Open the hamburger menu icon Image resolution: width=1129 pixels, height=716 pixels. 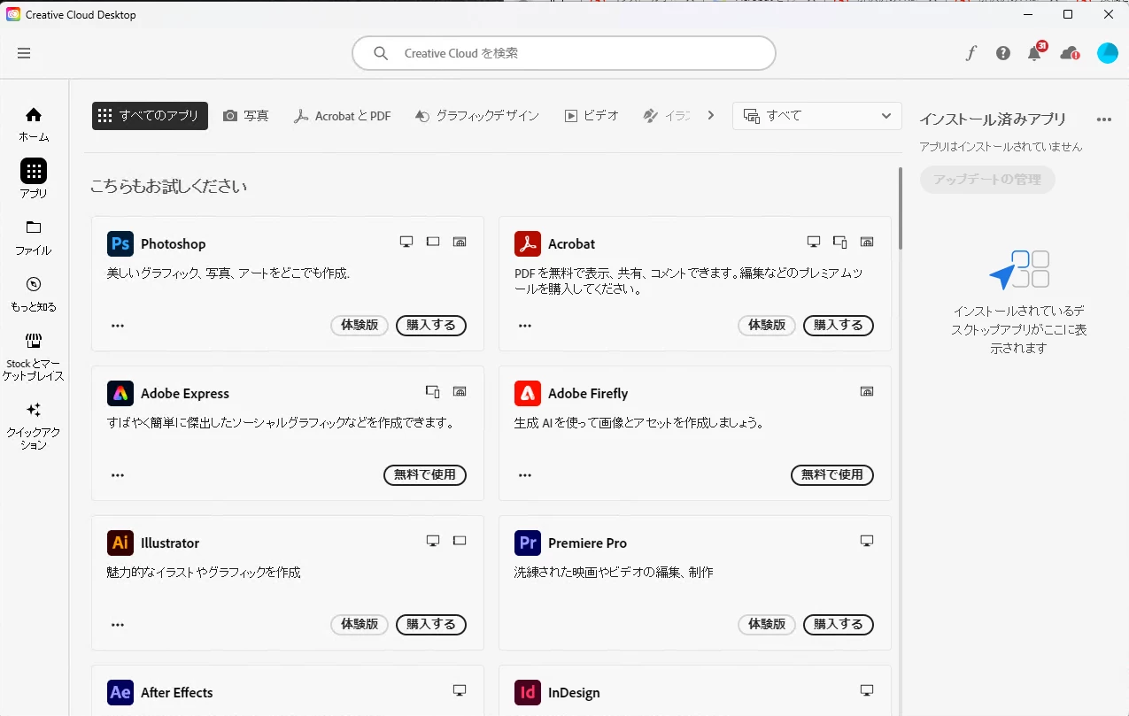pos(24,53)
